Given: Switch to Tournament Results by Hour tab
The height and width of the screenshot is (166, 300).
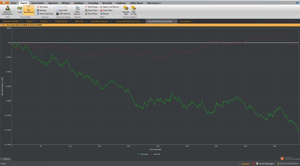Looking at the screenshot, I should coord(128,21).
